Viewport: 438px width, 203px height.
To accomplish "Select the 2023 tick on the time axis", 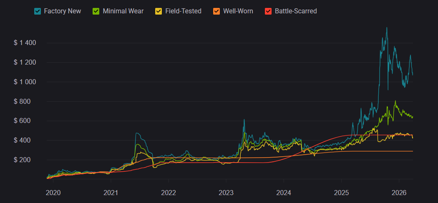I will tap(226, 193).
